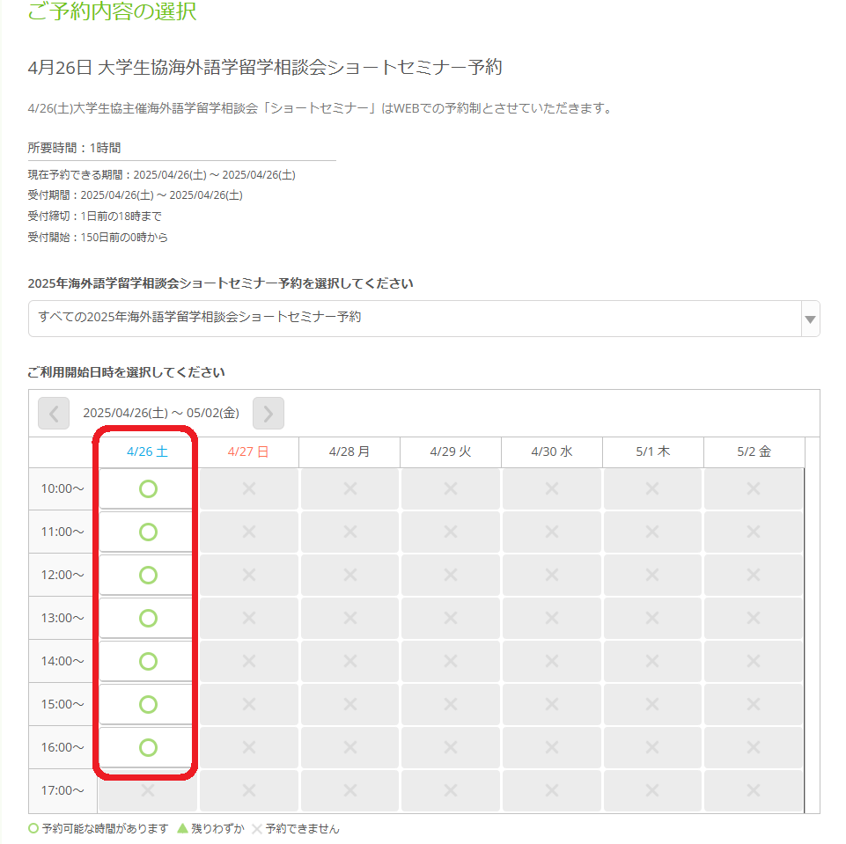846x844 pixels.
Task: Click the unavailable 12:00 slot on 5/2
Action: pos(754,575)
